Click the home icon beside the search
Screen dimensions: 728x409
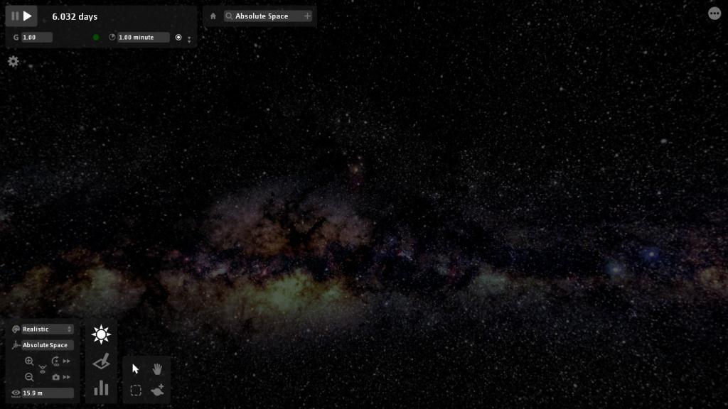coord(213,16)
